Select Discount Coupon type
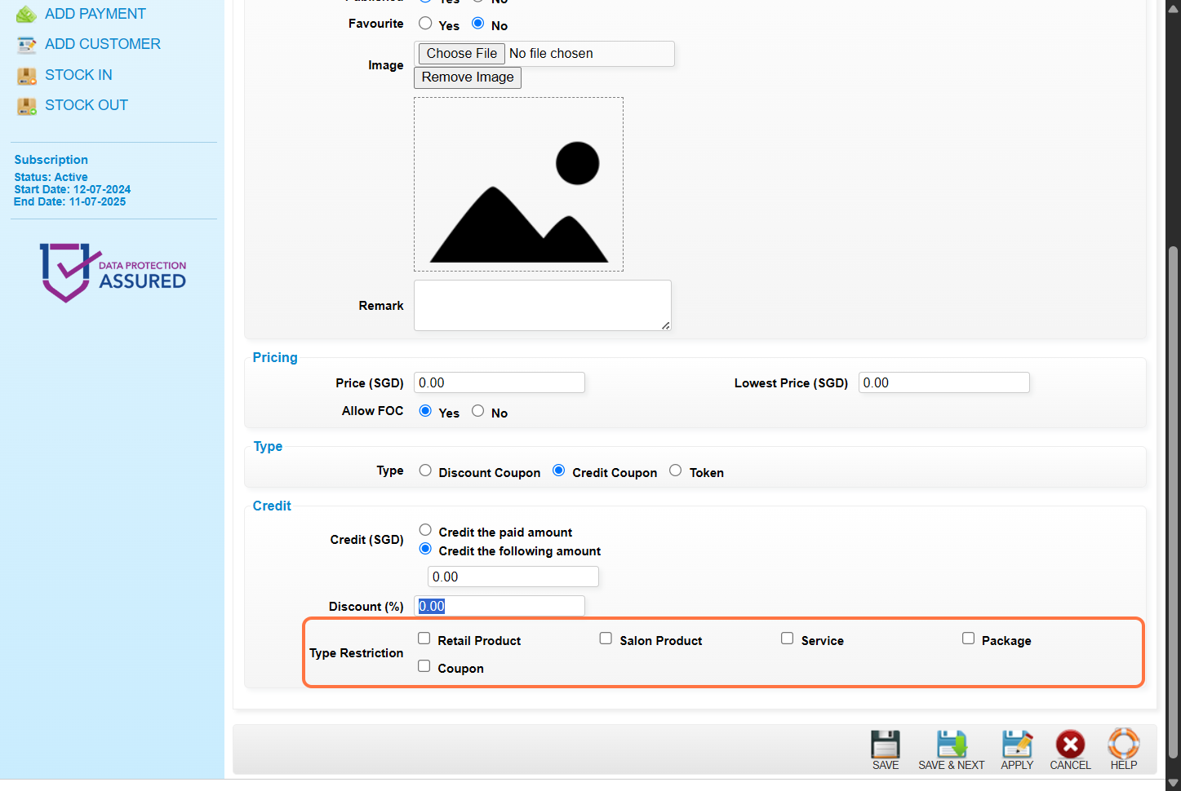This screenshot has height=791, width=1181. 425,471
